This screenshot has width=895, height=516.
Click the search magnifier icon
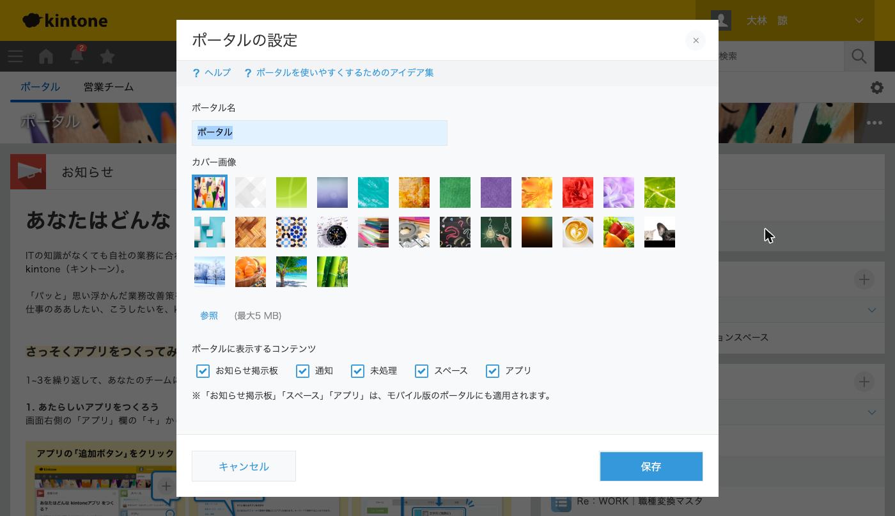859,56
